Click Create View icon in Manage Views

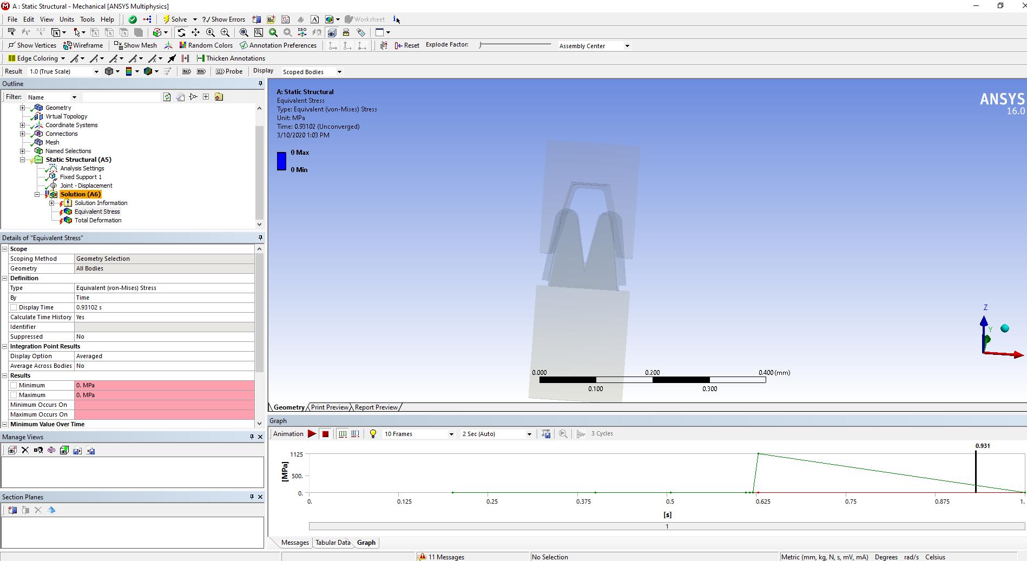[x=12, y=450]
